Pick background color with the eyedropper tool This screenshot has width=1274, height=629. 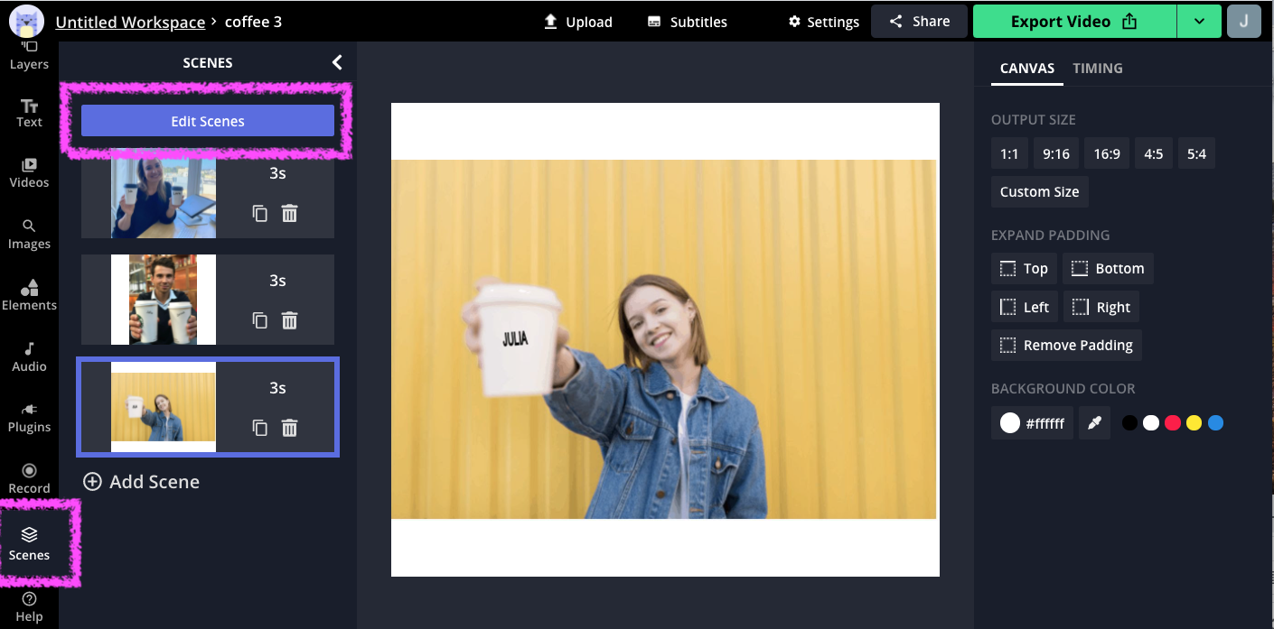pyautogui.click(x=1094, y=422)
